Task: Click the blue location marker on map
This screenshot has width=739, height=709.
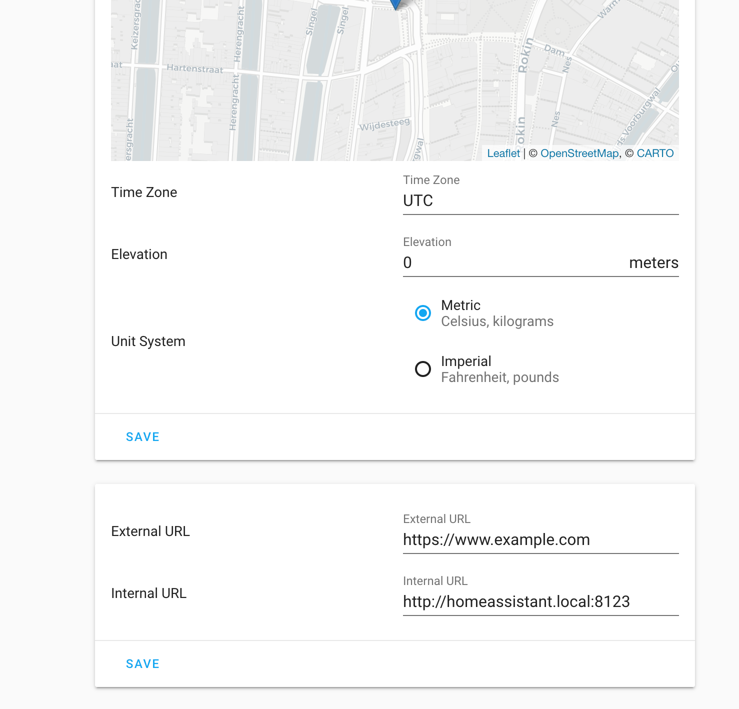Action: tap(396, 4)
